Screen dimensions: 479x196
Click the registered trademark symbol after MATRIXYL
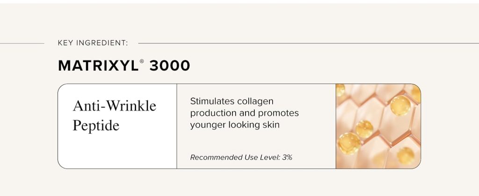tap(142, 61)
